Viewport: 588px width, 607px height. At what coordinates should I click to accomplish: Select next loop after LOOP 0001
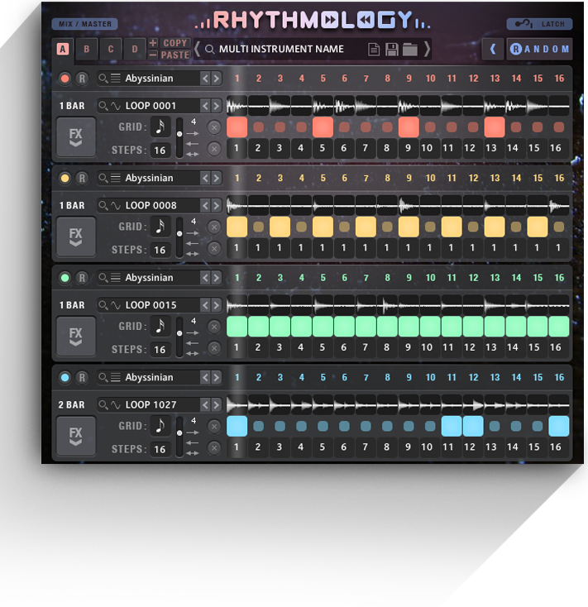click(217, 106)
